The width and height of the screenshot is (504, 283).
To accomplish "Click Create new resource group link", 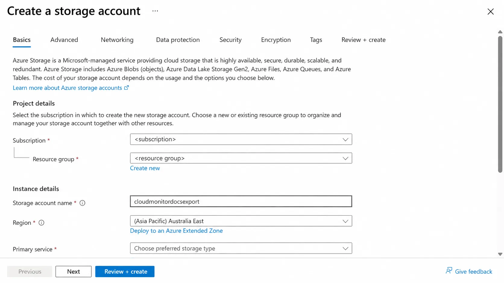I will [145, 168].
